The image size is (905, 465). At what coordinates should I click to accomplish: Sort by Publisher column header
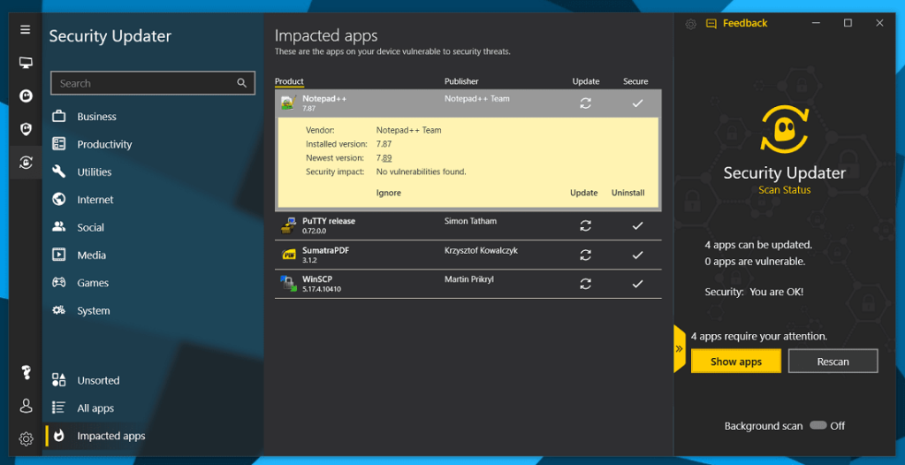[x=461, y=81]
